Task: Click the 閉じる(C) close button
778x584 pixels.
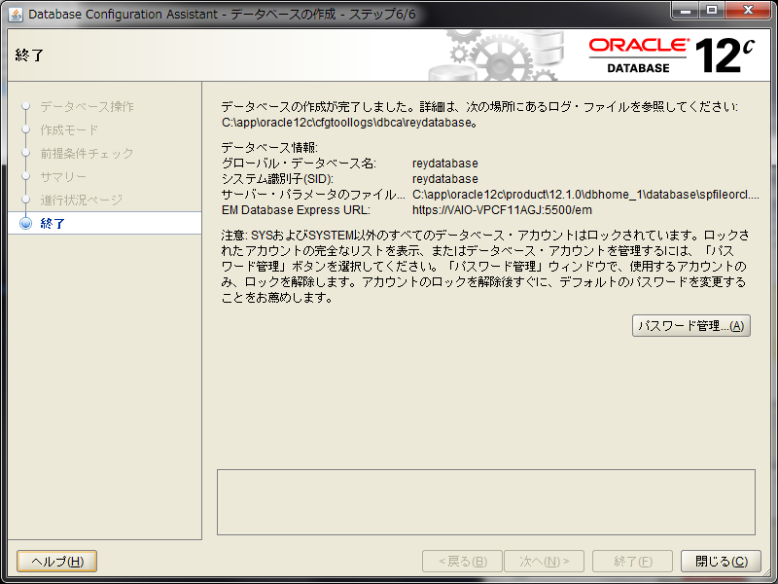Action: (x=721, y=562)
